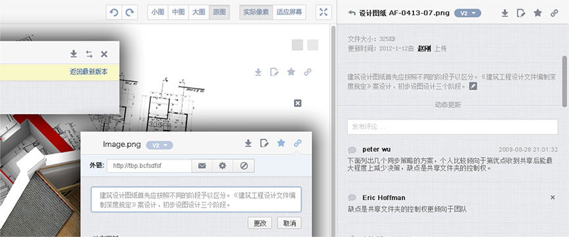This screenshot has height=237, width=569.
Task: Copy link icon in right panel header
Action: pos(554,13)
